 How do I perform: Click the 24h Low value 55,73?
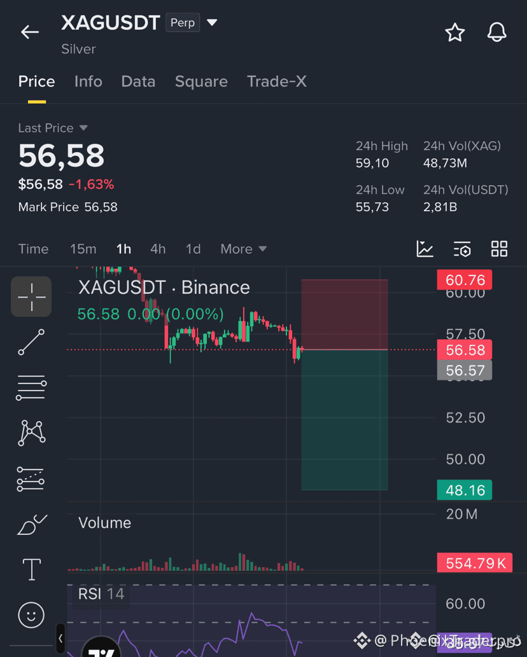pyautogui.click(x=372, y=207)
